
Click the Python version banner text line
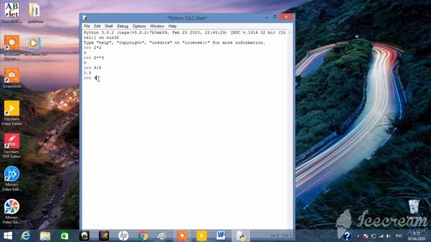[x=185, y=35]
